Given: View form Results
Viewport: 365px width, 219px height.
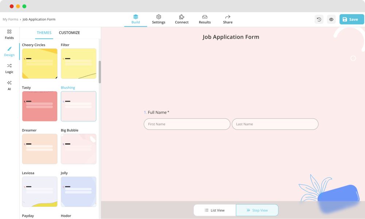Looking at the screenshot, I should click(204, 19).
